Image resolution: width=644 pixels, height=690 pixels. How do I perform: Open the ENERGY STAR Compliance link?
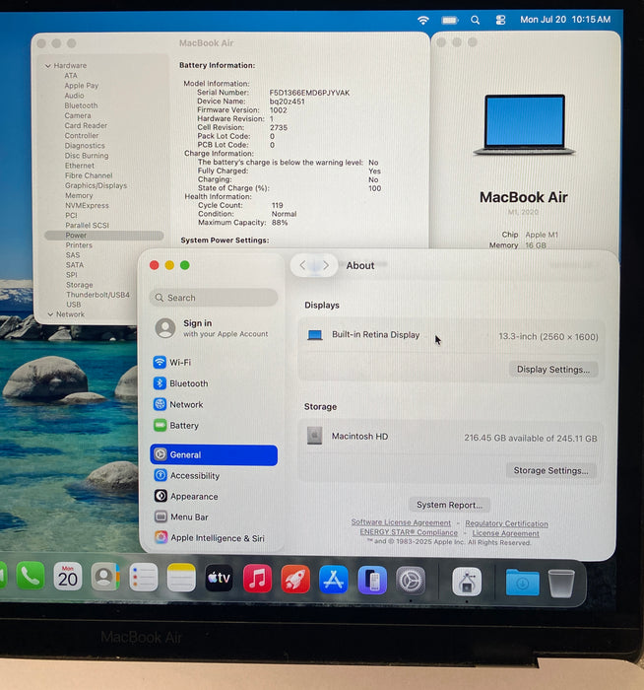[409, 532]
